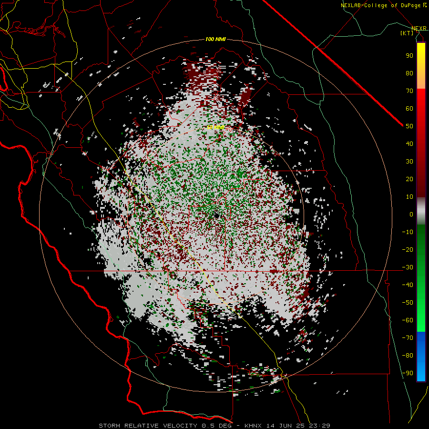Click the 23:29 timestamp in the caption

(x=319, y=426)
